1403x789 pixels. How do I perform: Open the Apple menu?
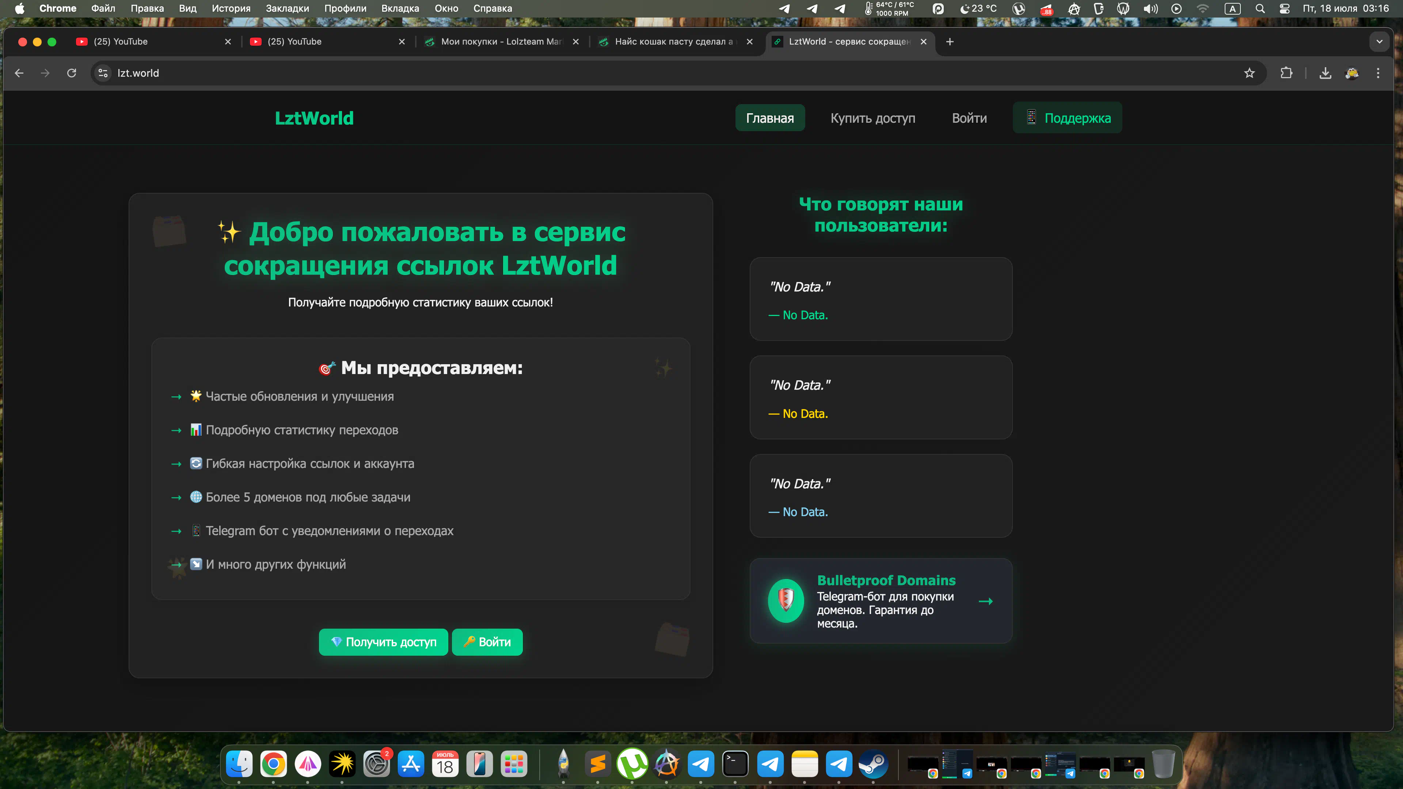pos(20,8)
